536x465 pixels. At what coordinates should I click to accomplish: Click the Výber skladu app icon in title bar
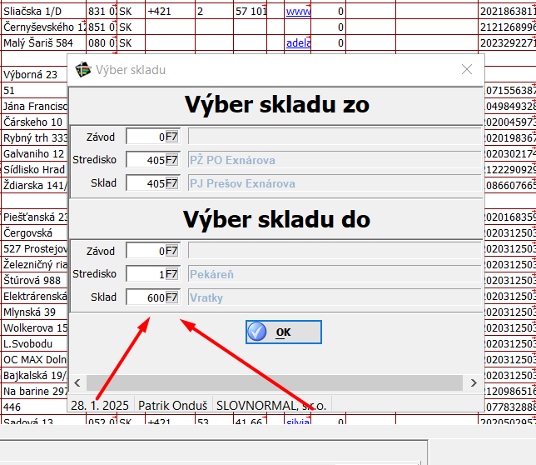click(x=82, y=70)
